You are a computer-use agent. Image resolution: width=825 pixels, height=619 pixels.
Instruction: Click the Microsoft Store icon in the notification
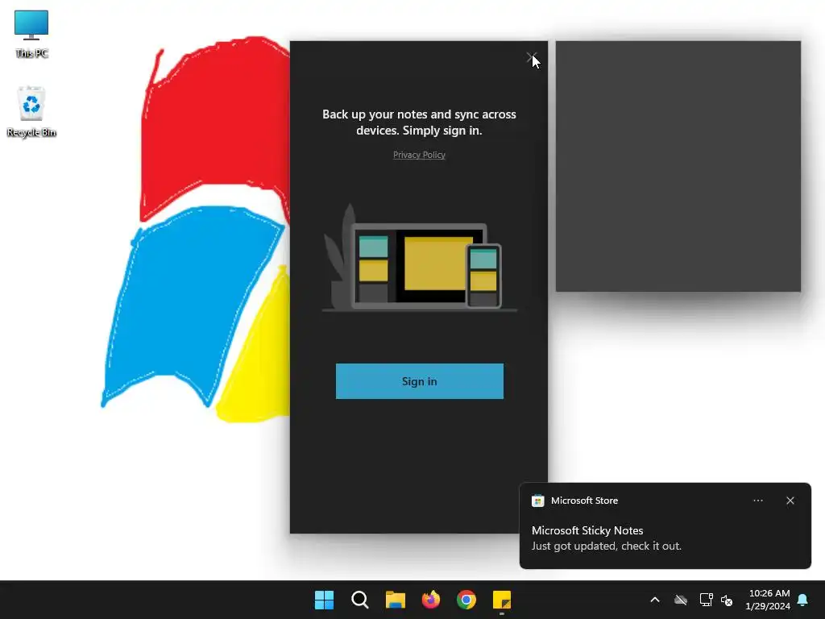(537, 501)
